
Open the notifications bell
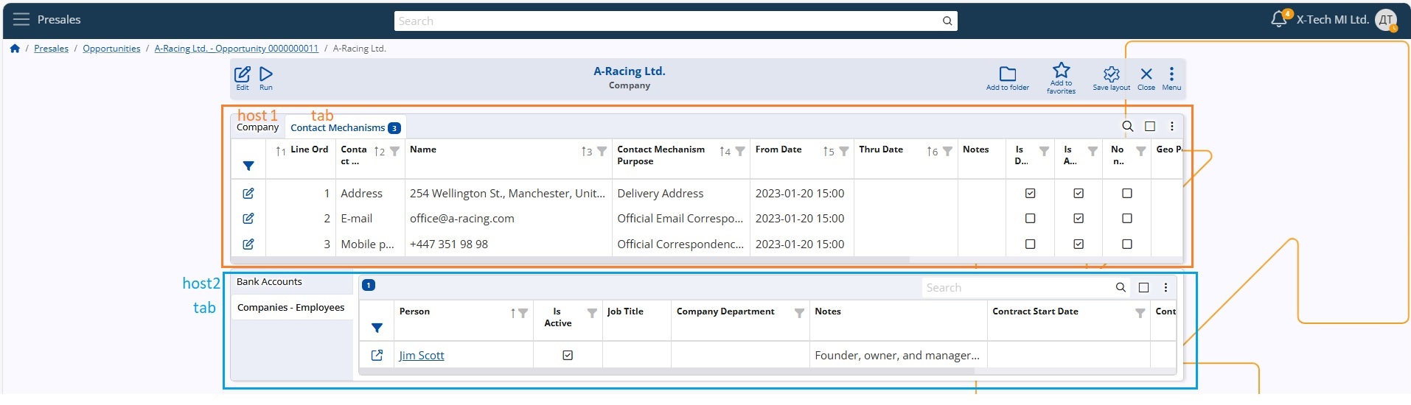point(1279,19)
